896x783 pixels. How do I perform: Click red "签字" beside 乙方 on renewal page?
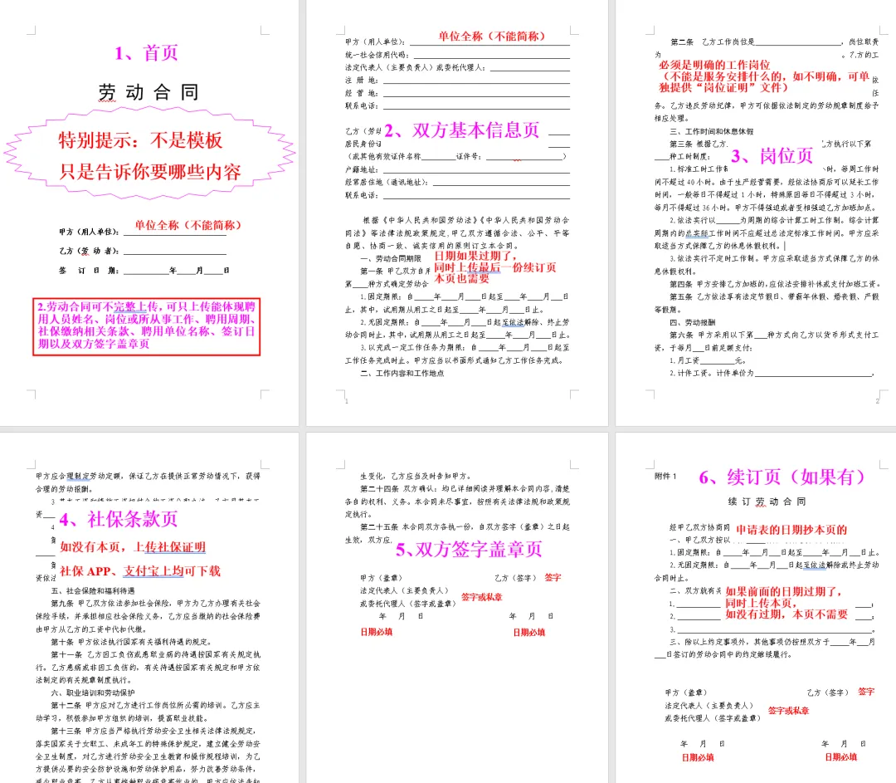click(866, 692)
